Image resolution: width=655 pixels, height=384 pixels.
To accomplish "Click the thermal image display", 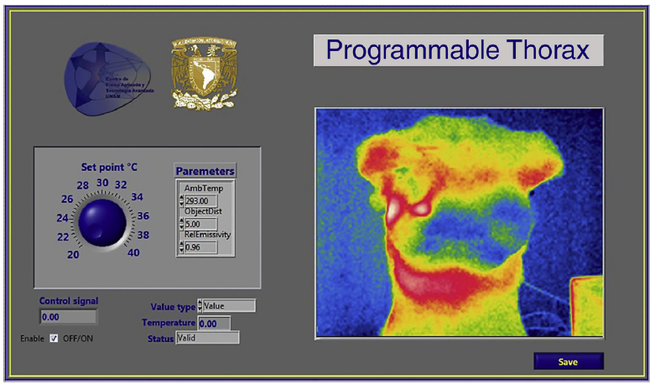I will (x=459, y=222).
